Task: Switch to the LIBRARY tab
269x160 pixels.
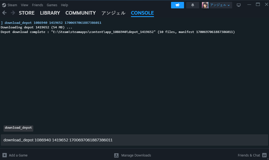Action: coord(50,13)
